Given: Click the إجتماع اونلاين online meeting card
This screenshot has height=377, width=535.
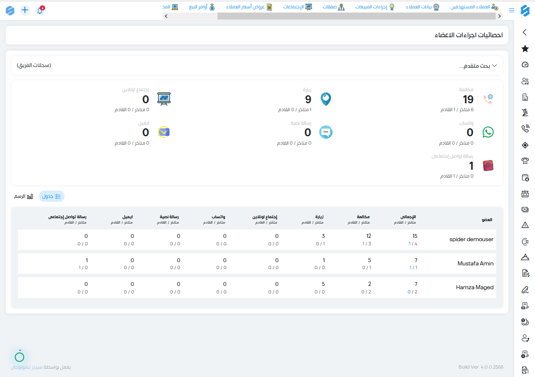Looking at the screenshot, I should pyautogui.click(x=143, y=100).
